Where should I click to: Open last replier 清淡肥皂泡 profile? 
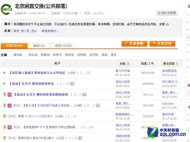169,71
